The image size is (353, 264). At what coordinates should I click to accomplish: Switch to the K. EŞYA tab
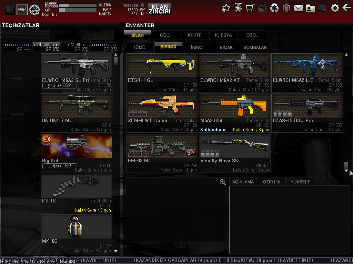tap(223, 35)
